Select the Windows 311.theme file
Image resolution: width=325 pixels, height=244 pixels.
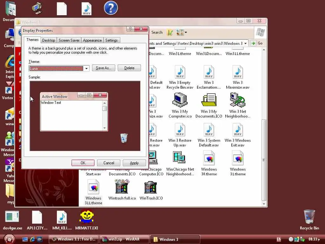click(94, 193)
